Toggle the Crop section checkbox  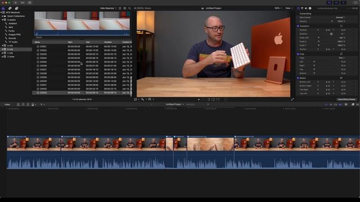coord(298,54)
